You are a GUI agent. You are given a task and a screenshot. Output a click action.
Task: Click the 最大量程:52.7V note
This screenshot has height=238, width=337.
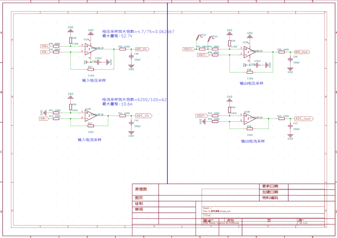click(117, 36)
